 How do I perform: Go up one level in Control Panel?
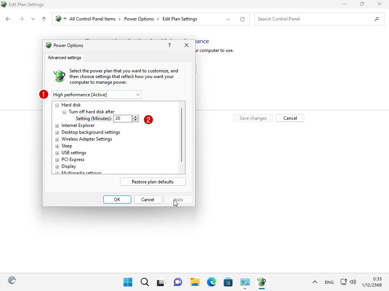44,19
